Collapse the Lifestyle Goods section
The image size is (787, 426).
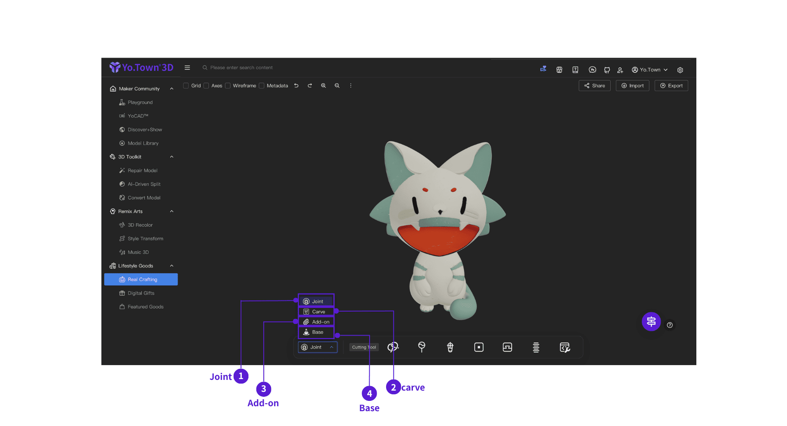pyautogui.click(x=172, y=266)
